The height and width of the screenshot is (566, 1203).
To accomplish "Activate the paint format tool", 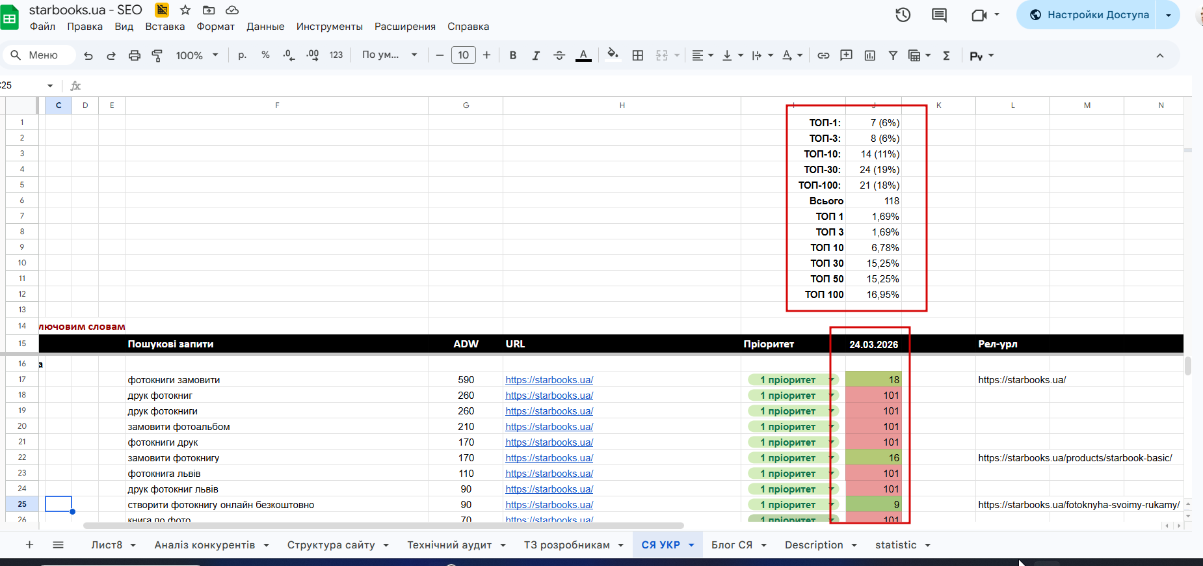I will point(157,56).
